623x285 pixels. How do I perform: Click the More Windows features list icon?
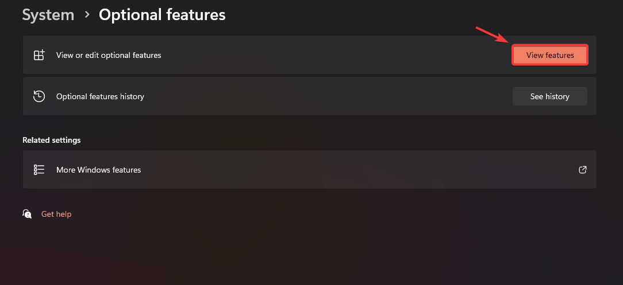tap(39, 170)
